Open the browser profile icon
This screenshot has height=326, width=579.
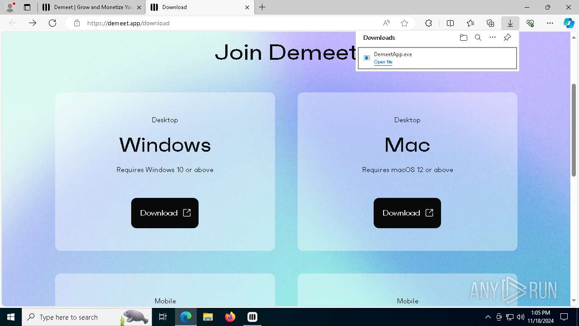tap(9, 7)
